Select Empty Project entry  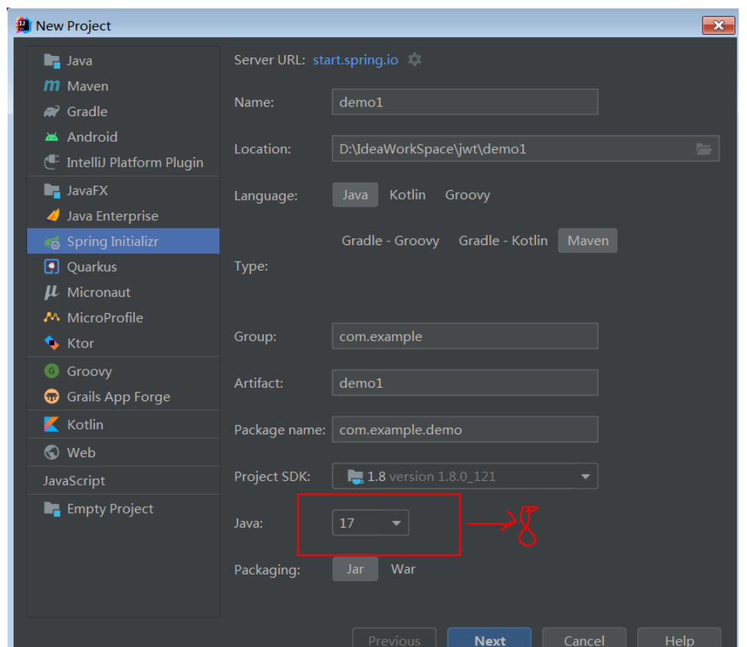(124, 509)
